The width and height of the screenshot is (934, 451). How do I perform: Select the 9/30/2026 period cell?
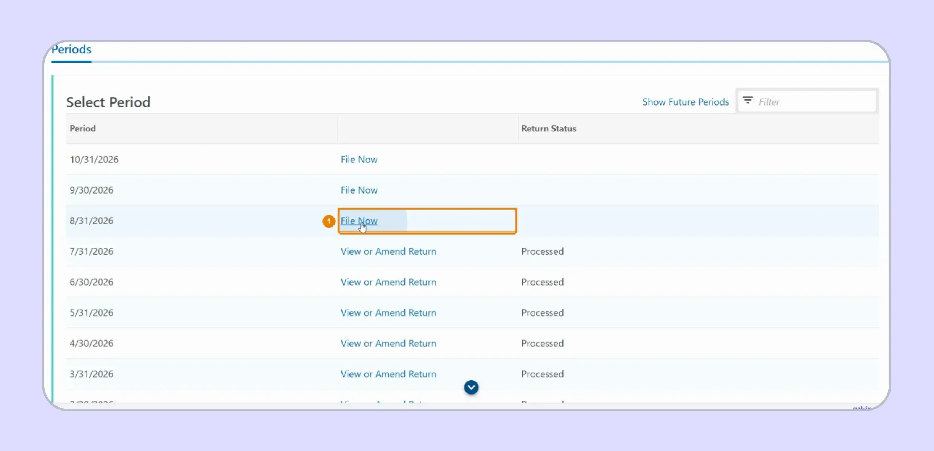pyautogui.click(x=91, y=190)
